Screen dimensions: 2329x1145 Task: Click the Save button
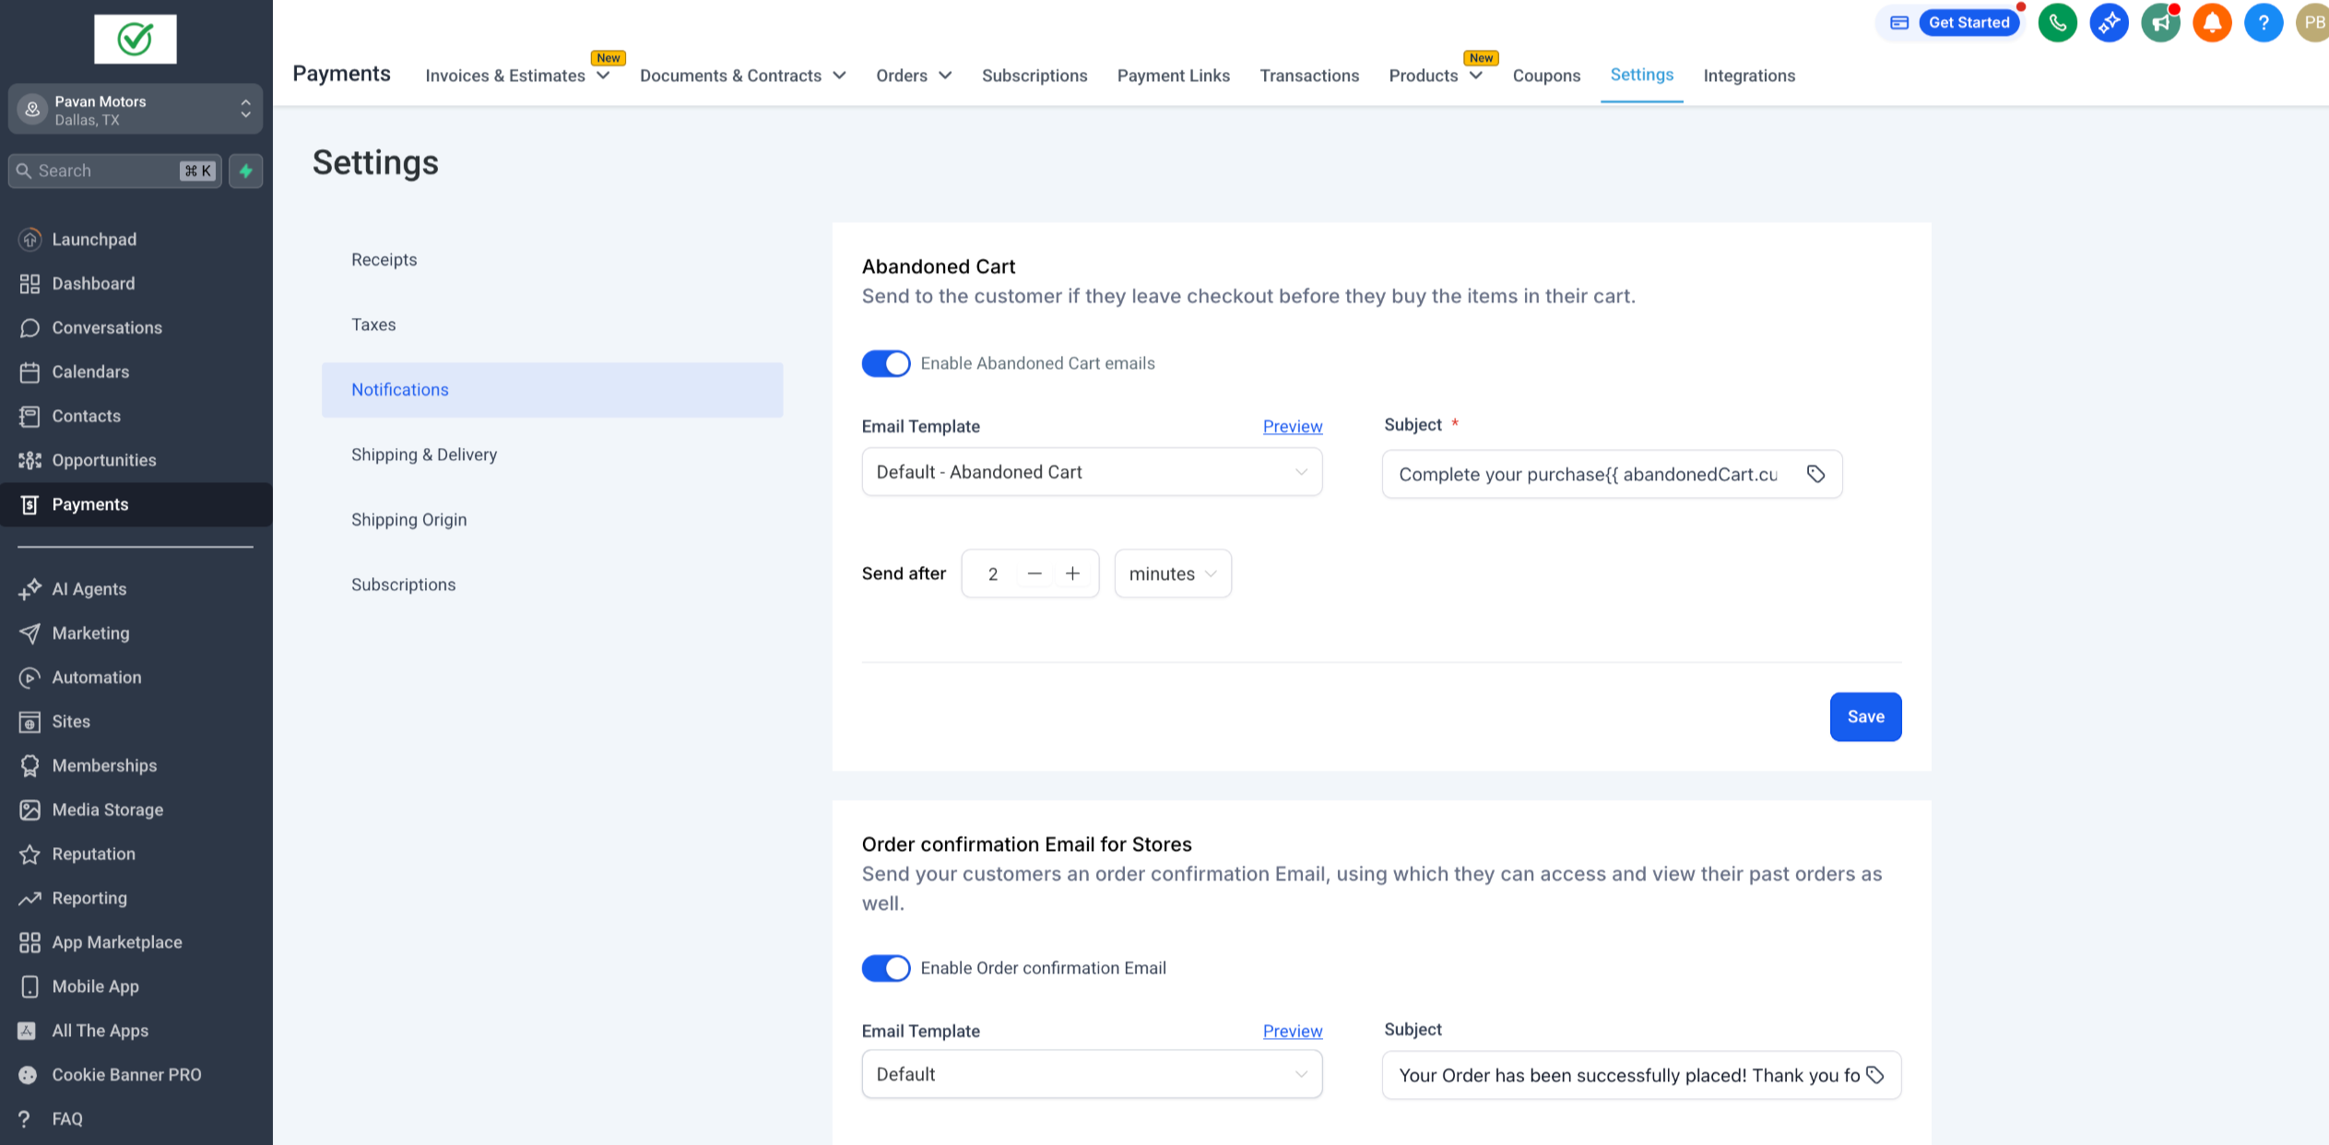pos(1864,716)
